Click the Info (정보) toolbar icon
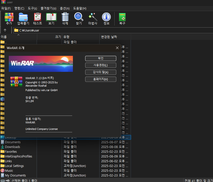This screenshot has height=182, width=213. pos(106,17)
